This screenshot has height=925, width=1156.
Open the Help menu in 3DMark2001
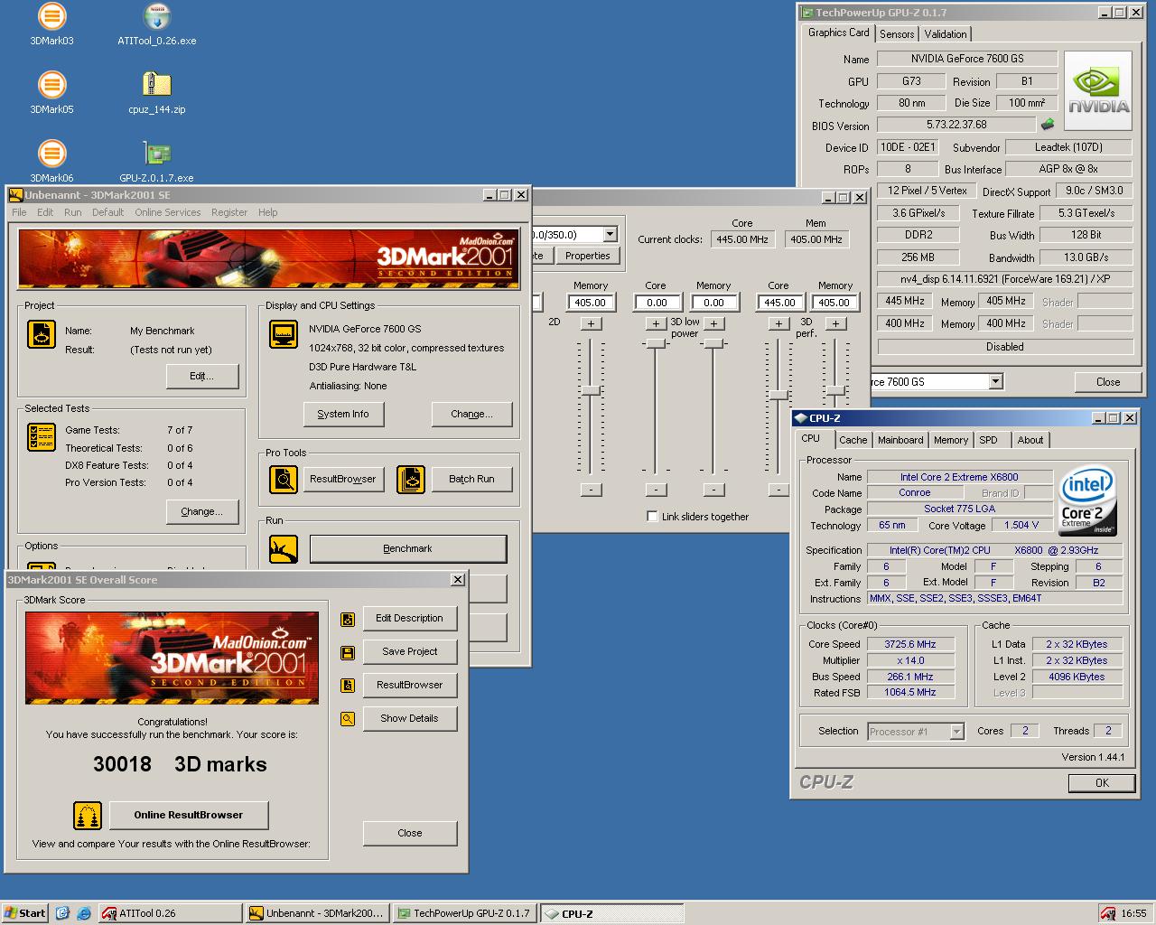[x=268, y=212]
